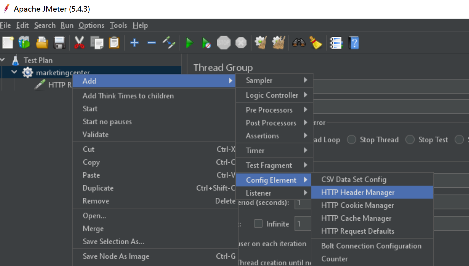Click the Paste clipboard icon
469x266 pixels.
[x=114, y=43]
